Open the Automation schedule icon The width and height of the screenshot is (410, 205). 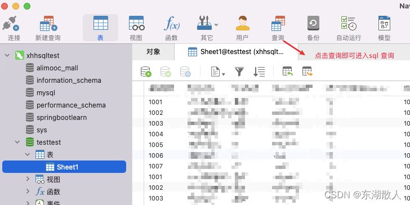click(349, 23)
